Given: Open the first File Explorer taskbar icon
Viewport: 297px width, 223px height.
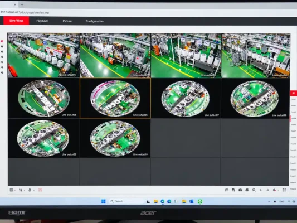Looking at the screenshot, I should click(x=155, y=201).
